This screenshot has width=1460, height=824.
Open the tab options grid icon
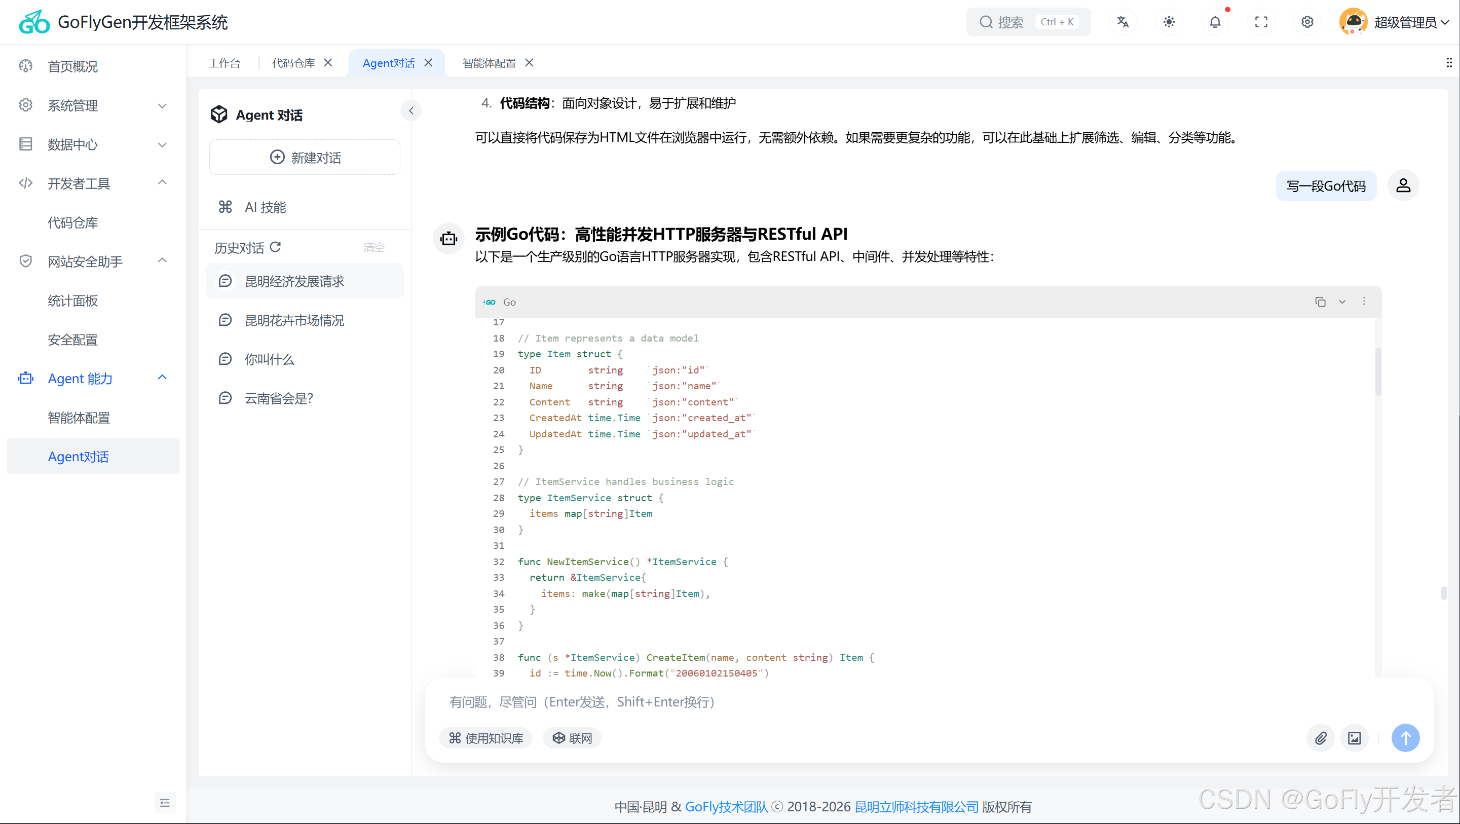[x=1449, y=62]
